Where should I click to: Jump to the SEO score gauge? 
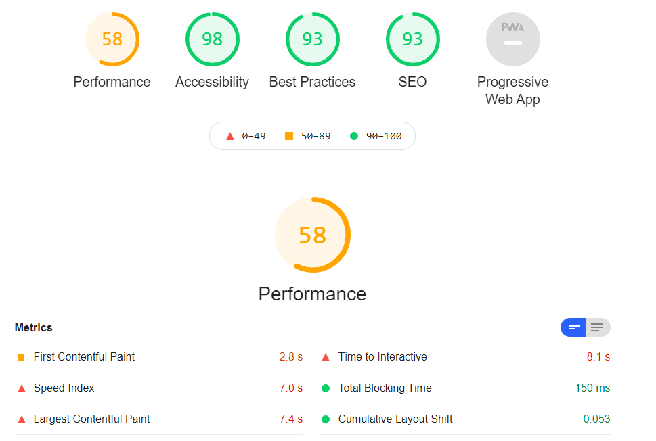pyautogui.click(x=412, y=39)
